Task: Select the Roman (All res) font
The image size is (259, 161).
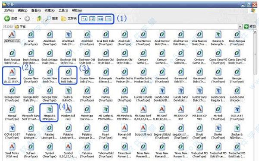Action: pos(124,132)
